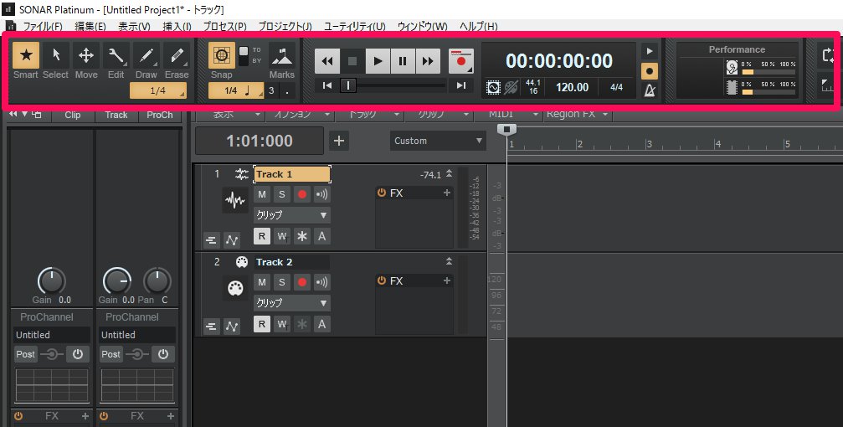Viewport: 843px width, 427px height.
Task: Click the Rewind transport button
Action: (326, 61)
